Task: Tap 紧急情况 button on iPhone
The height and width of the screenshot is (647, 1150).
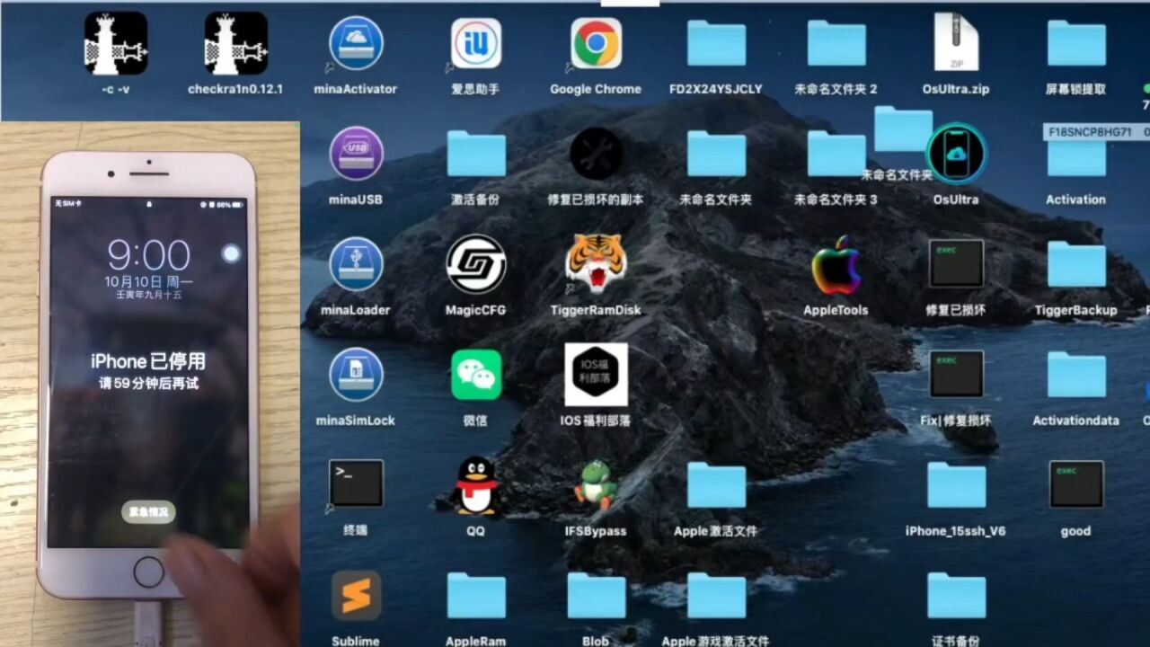Action: click(148, 512)
